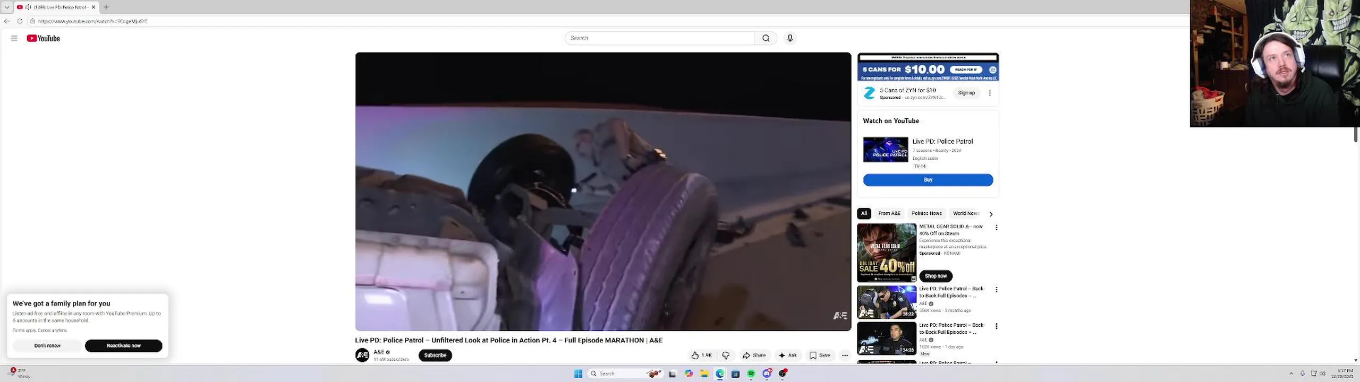Start voice search with the microphone icon
This screenshot has width=1360, height=382.
point(790,38)
